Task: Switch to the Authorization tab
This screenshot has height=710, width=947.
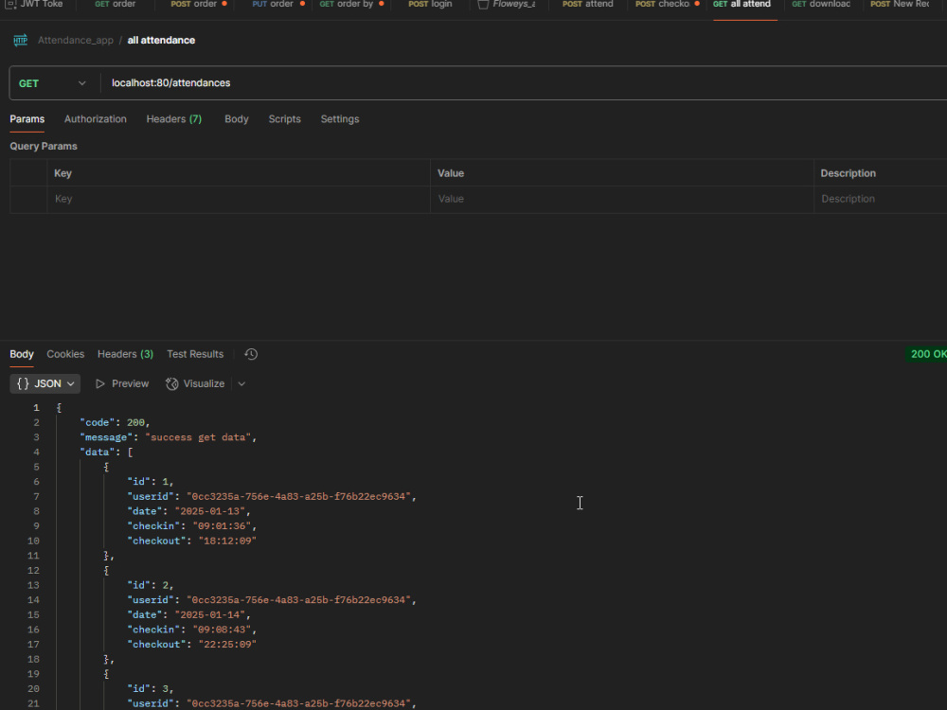Action: [96, 119]
